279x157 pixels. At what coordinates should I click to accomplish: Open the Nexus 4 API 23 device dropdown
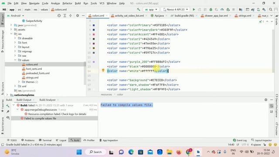coord(175,10)
